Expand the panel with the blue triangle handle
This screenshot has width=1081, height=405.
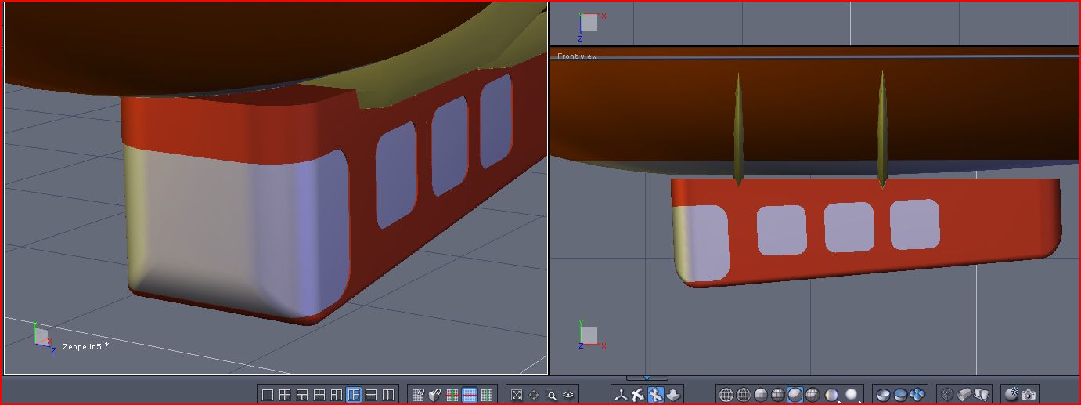tap(646, 378)
